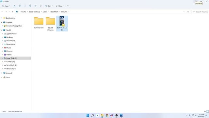
Task: Open Tech Mash (E:) drive
Action: pyautogui.click(x=12, y=65)
